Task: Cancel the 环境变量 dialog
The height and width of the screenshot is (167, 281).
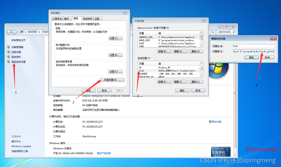Action: pyautogui.click(x=198, y=91)
